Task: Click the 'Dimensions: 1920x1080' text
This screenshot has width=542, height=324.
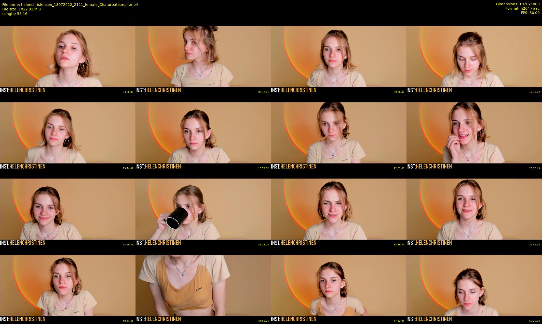Action: pos(518,4)
